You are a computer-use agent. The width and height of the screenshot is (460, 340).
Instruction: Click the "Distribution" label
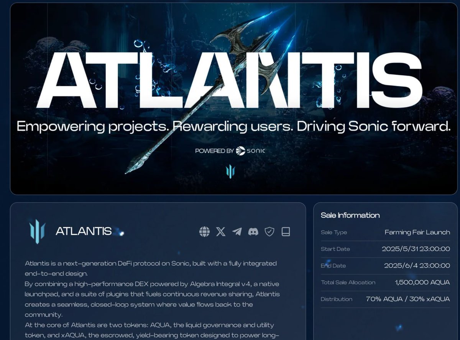click(x=337, y=299)
